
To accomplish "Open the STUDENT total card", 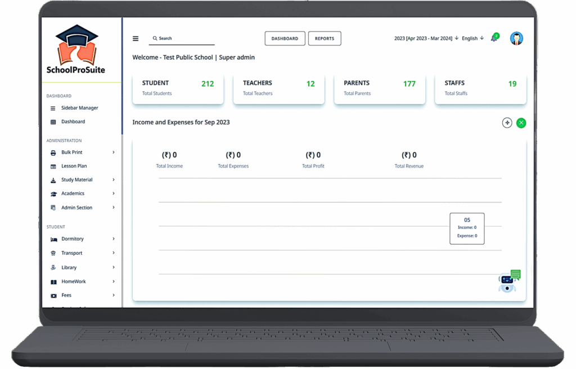I will (x=178, y=88).
